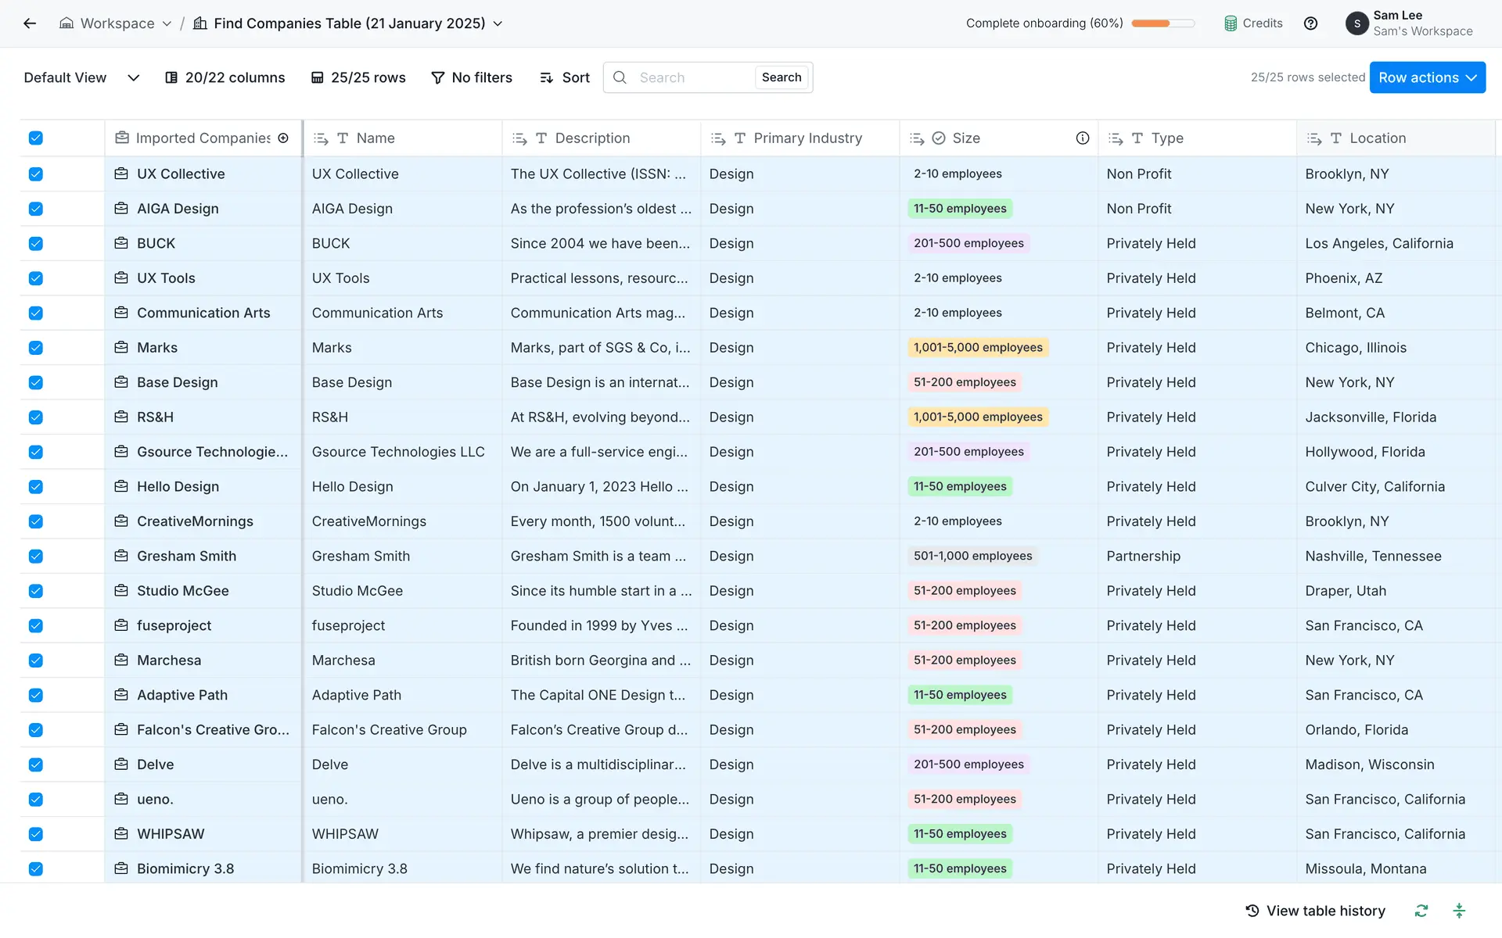Deselect the Gresham Smith row checkbox
This screenshot has width=1502, height=938.
36,557
